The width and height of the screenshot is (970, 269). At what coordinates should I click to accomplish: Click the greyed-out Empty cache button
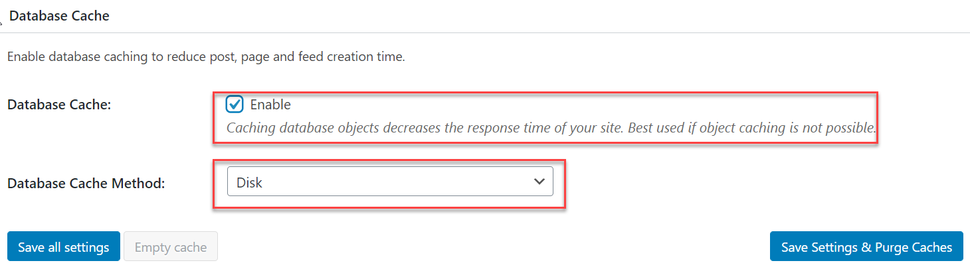click(x=171, y=247)
